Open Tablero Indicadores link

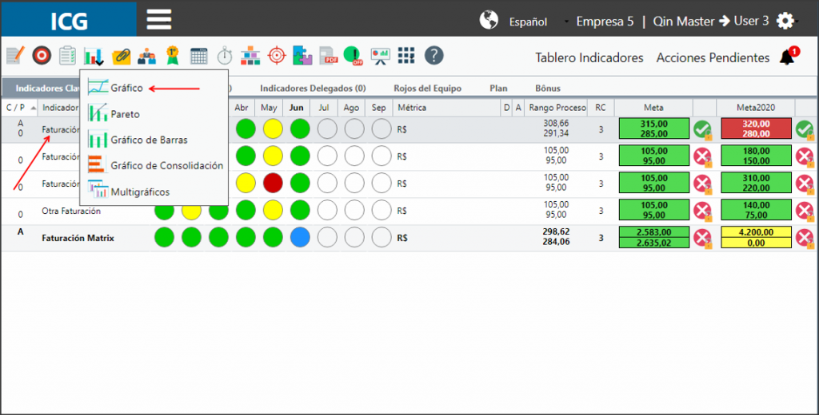pos(589,58)
